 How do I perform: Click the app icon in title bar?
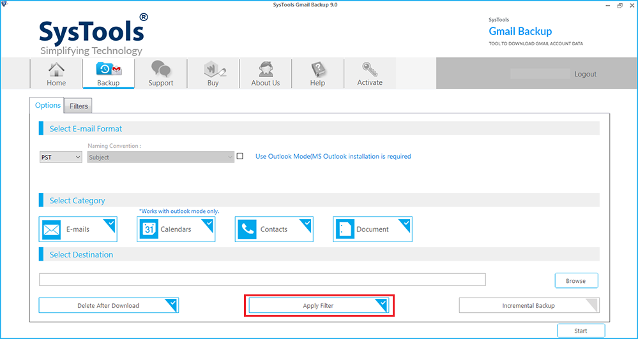click(x=4, y=4)
